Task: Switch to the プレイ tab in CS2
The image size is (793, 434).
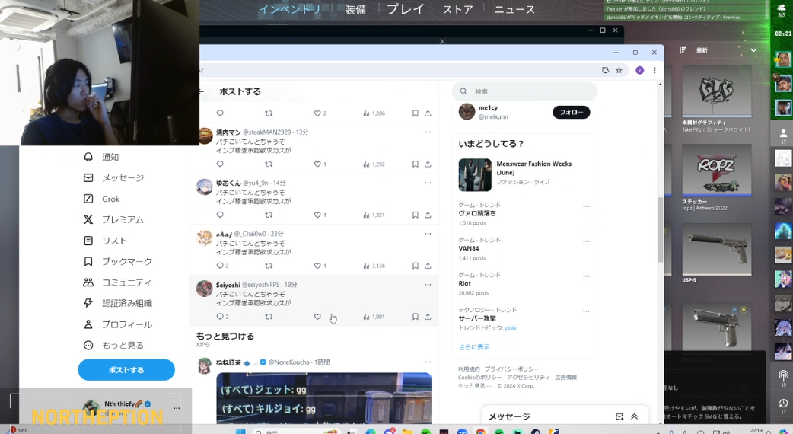Action: click(406, 9)
